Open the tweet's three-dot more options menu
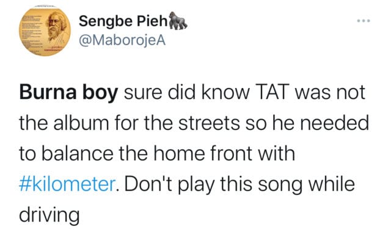The height and width of the screenshot is (240, 391). (x=364, y=21)
